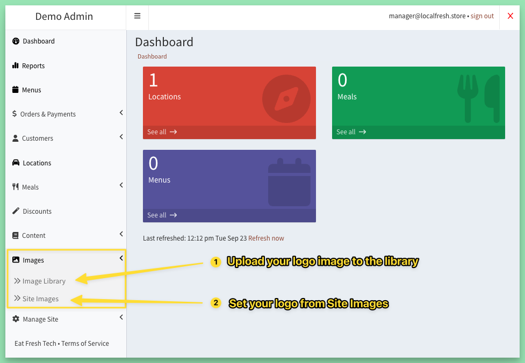Click the Discounts pencil icon

click(16, 211)
